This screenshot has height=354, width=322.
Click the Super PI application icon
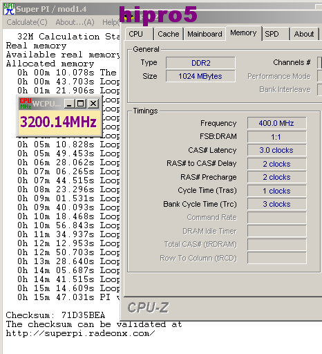click(x=9, y=9)
